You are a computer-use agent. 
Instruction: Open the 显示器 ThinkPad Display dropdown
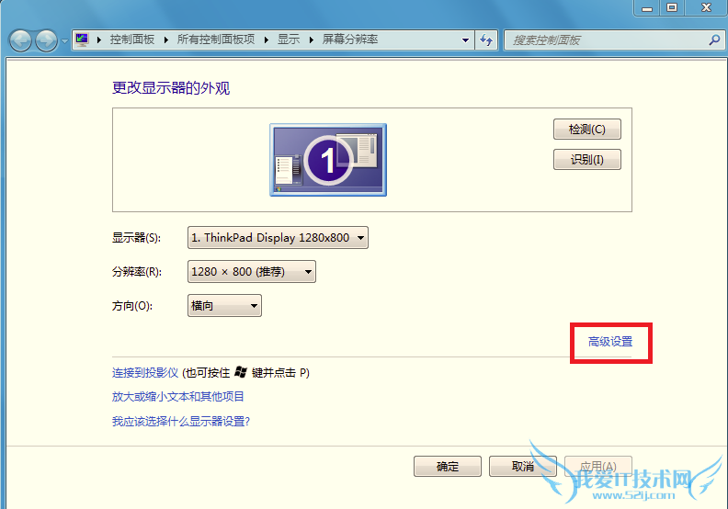278,238
